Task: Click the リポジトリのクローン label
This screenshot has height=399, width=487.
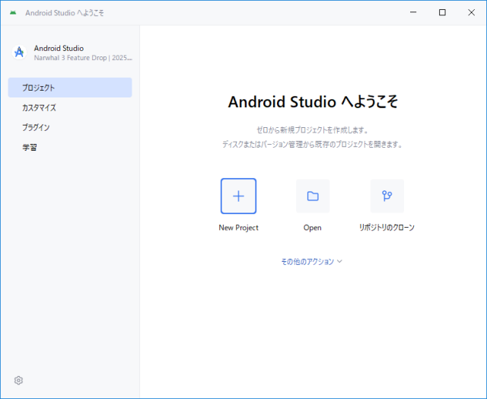Action: (x=387, y=228)
